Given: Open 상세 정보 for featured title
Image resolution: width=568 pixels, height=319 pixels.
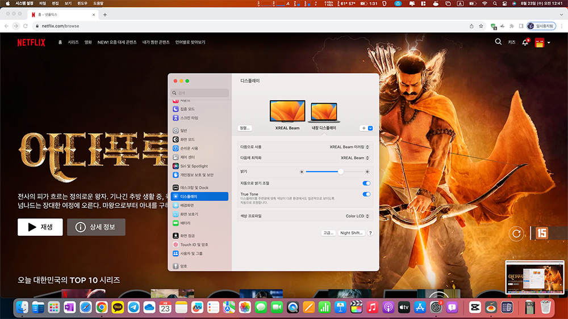Looking at the screenshot, I should [97, 227].
